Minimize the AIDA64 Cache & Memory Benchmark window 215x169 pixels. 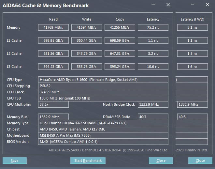(153, 5)
